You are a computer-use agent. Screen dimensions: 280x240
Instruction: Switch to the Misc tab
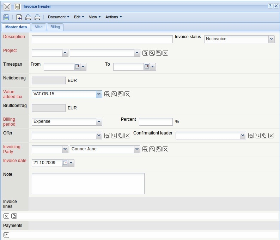click(x=38, y=27)
